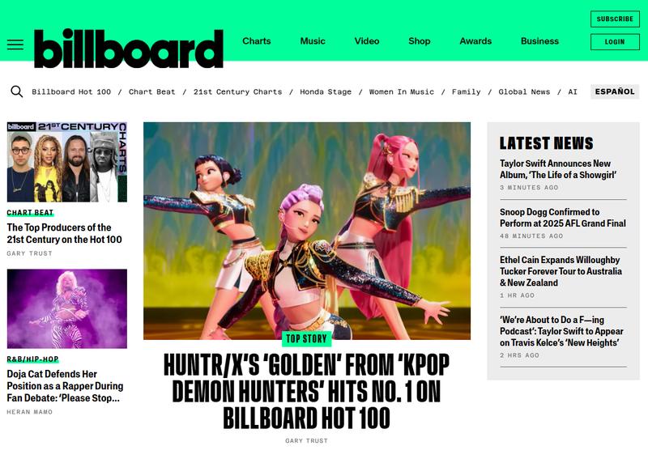Viewport: 648px width, 463px height.
Task: Click the Login button
Action: click(x=615, y=42)
